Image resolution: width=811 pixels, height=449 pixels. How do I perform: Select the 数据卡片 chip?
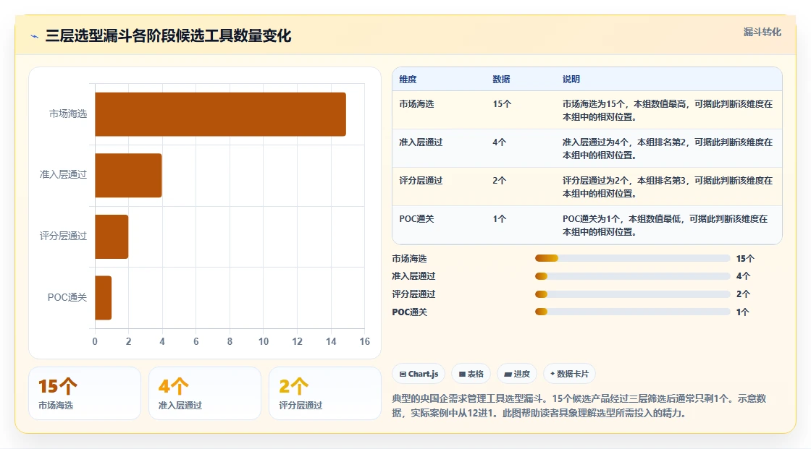click(x=569, y=374)
